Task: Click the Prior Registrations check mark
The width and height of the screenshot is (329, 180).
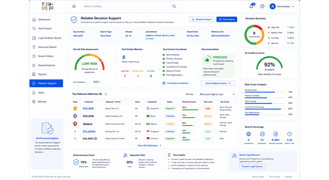Action: 164,75
